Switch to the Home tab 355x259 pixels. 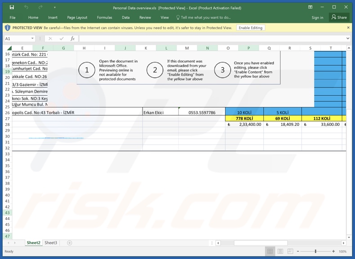coord(33,18)
